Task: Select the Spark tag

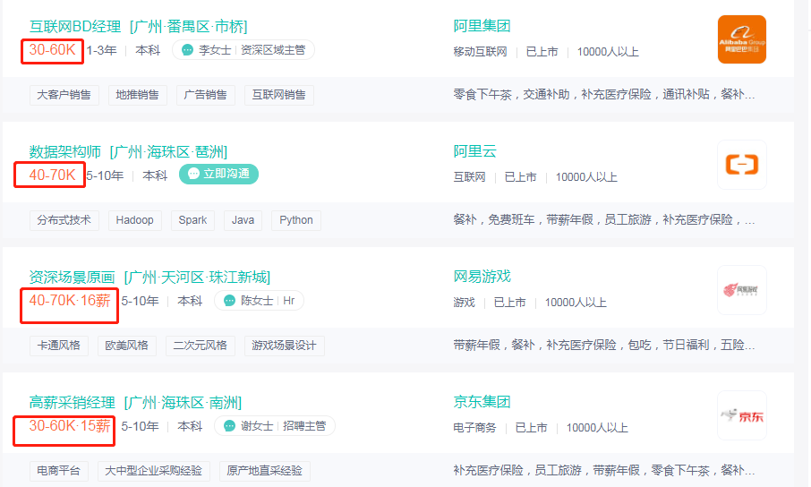Action: tap(192, 220)
